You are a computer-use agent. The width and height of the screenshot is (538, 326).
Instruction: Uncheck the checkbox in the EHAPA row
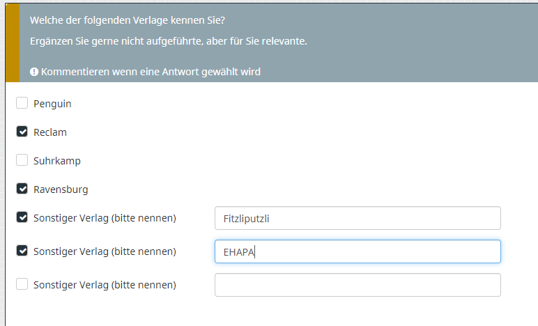pos(22,251)
